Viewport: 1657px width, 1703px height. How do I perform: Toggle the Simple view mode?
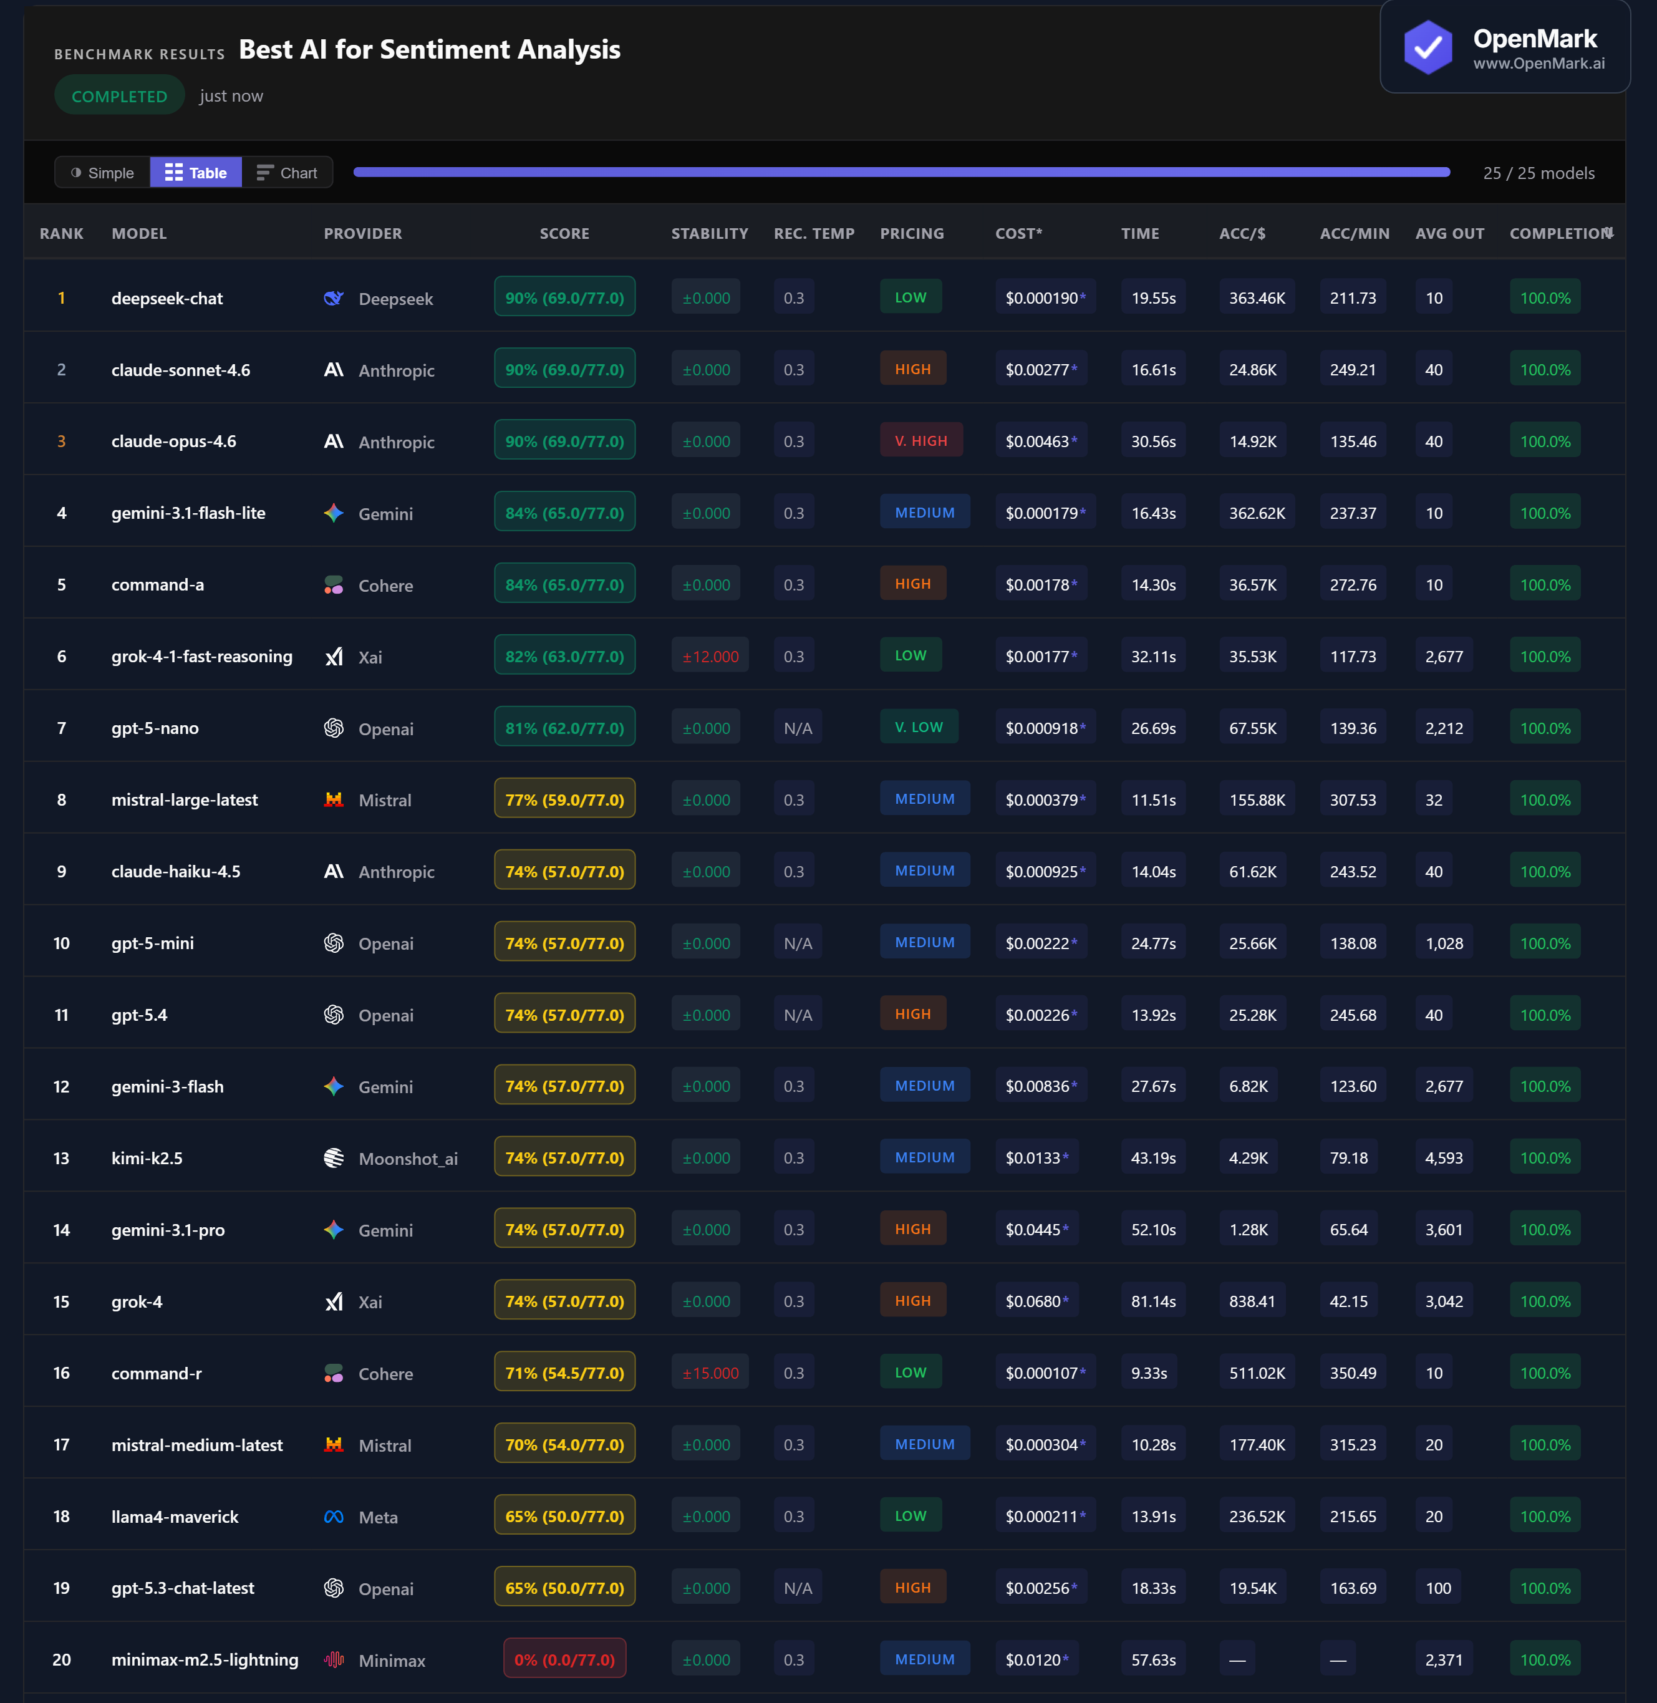[x=101, y=172]
